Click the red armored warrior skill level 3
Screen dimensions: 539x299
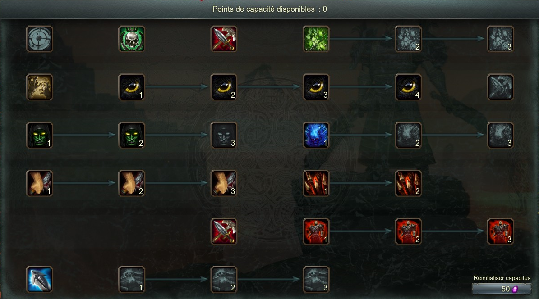500,231
